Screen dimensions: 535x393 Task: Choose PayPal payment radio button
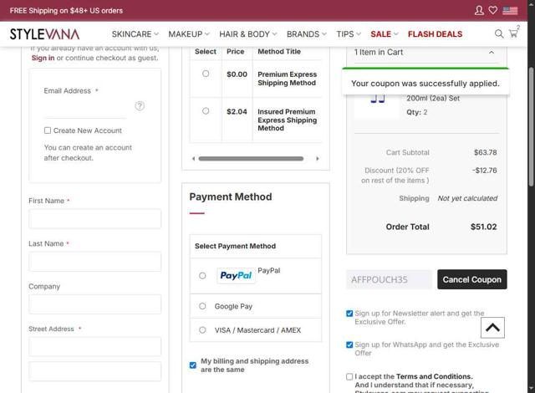(202, 276)
